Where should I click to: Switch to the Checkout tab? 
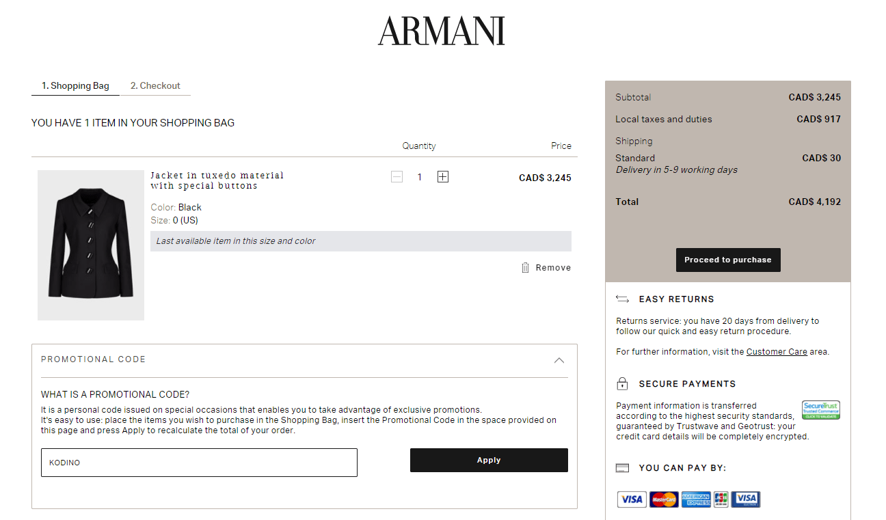[x=155, y=85]
